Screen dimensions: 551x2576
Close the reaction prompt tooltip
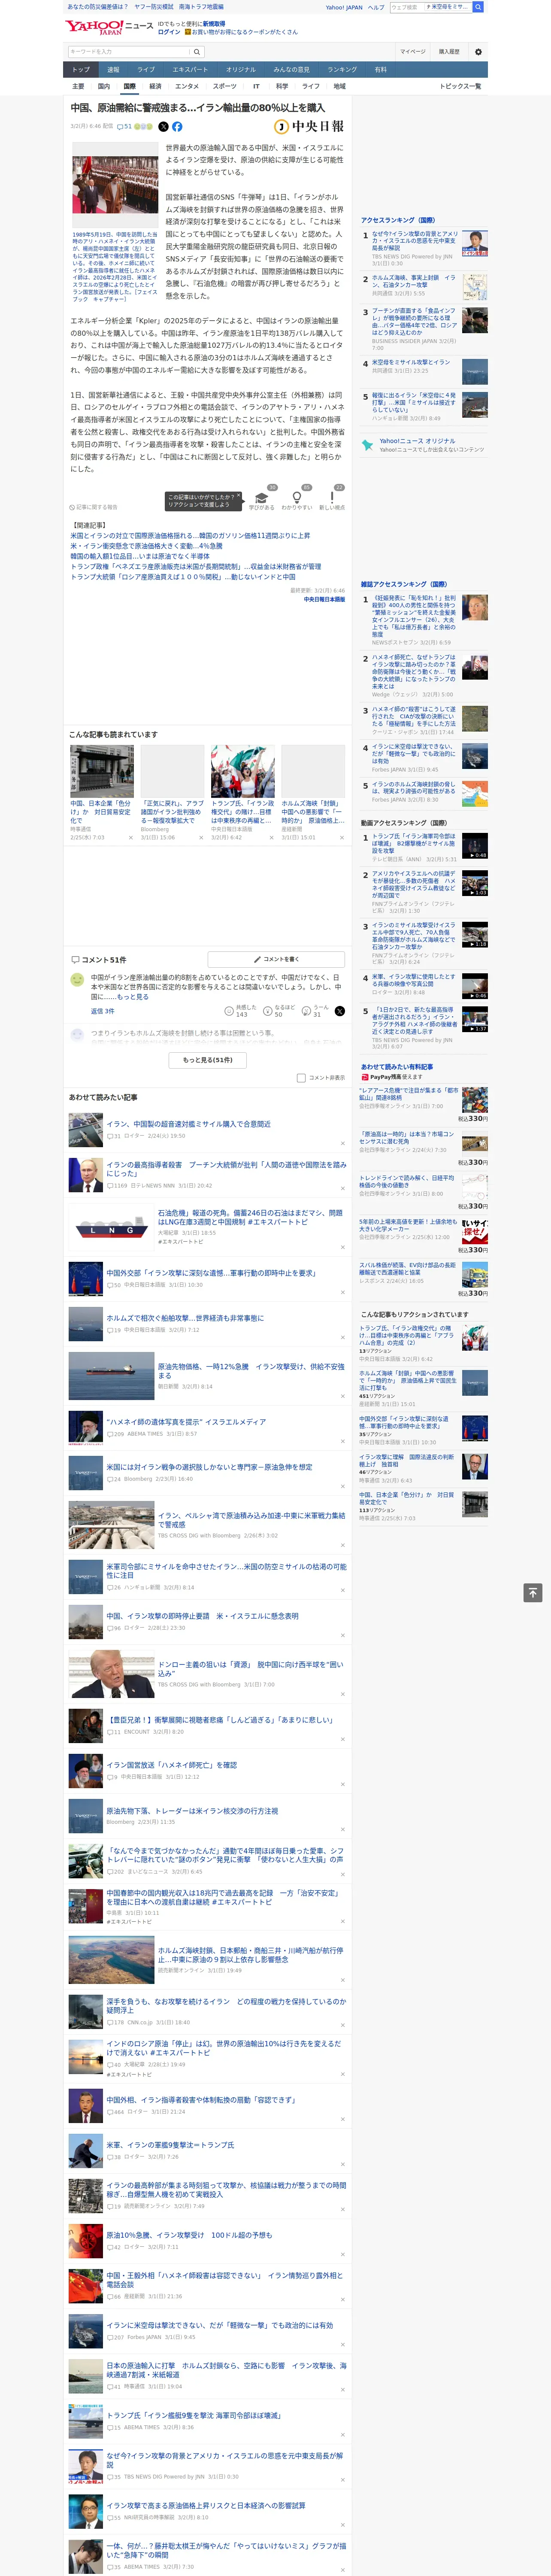(240, 496)
